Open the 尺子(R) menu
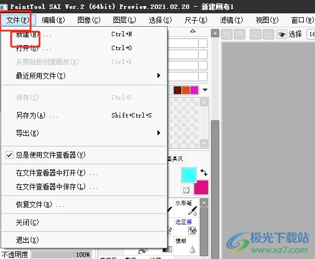Viewport: 315px width, 259px height. (x=196, y=20)
